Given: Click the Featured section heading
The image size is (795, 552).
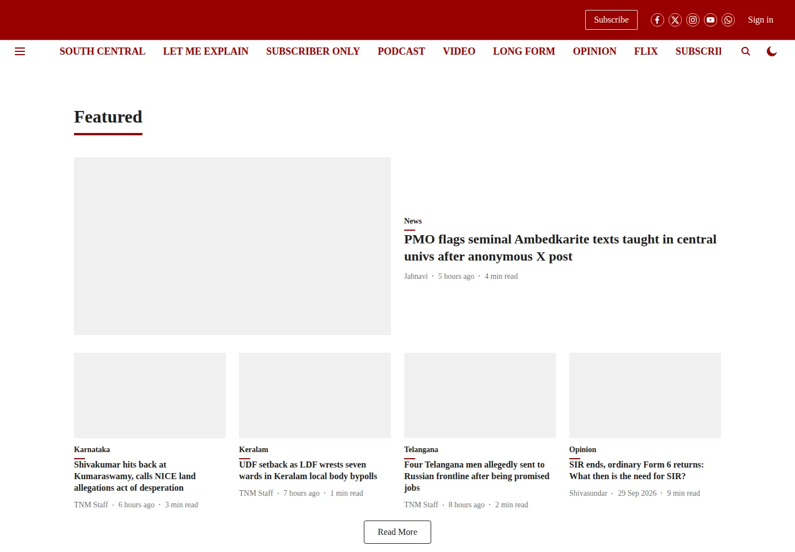Looking at the screenshot, I should point(108,117).
